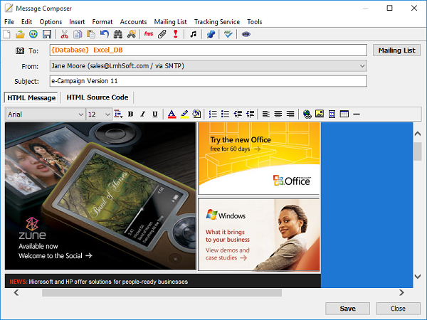Click the red fmt format icon
The image size is (427, 320).
tap(149, 34)
